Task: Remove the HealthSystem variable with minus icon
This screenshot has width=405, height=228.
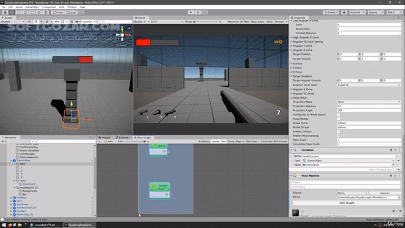Action: [x=399, y=160]
